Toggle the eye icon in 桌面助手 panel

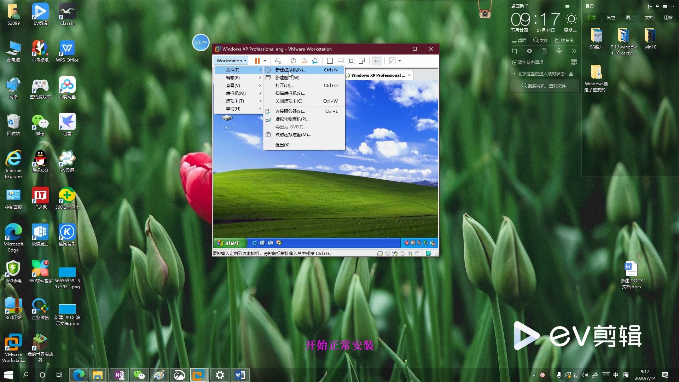click(x=529, y=51)
